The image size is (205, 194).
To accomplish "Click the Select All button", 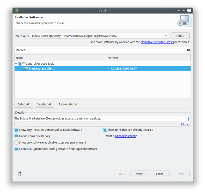I will 24,104.
